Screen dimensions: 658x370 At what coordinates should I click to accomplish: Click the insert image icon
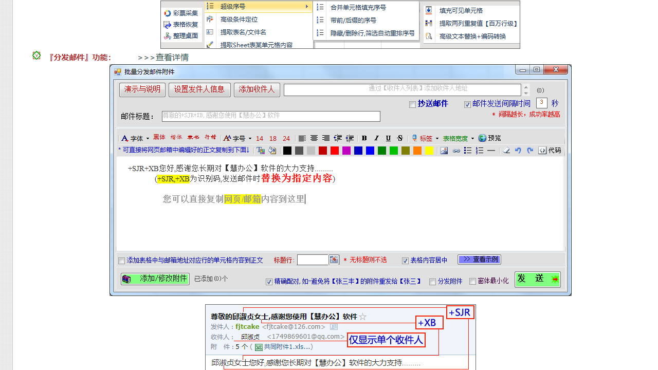(x=444, y=151)
